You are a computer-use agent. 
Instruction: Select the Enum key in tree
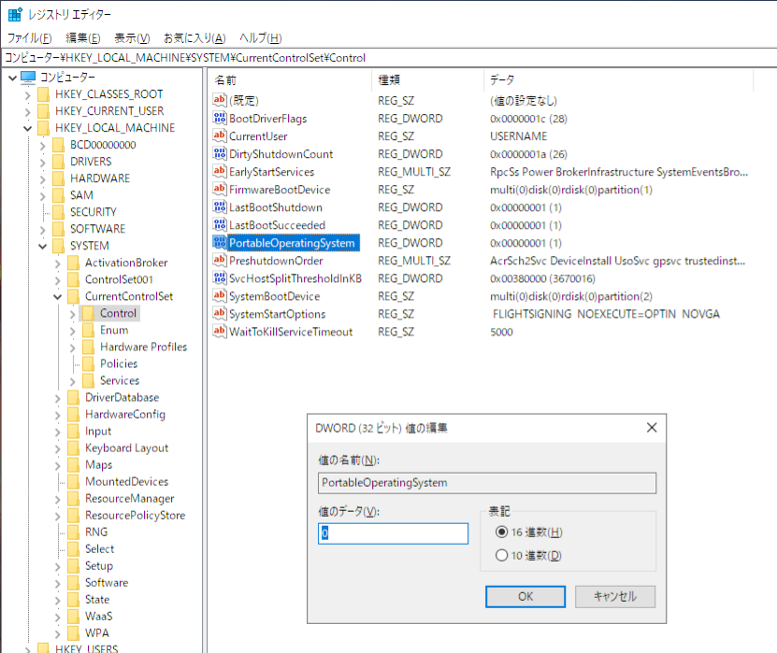(x=114, y=330)
